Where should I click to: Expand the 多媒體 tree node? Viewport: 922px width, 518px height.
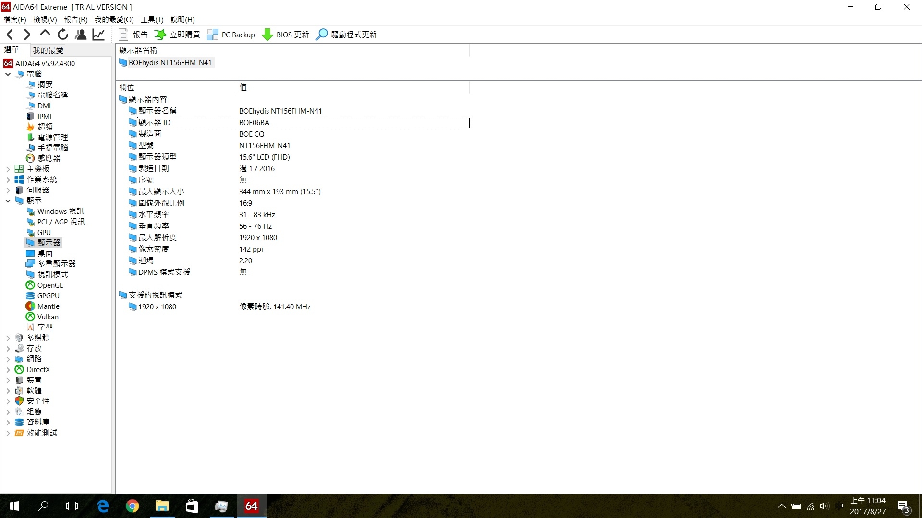(x=8, y=338)
